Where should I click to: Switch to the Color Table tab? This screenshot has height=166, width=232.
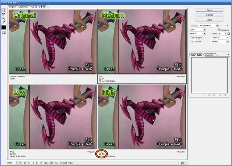(x=196, y=55)
